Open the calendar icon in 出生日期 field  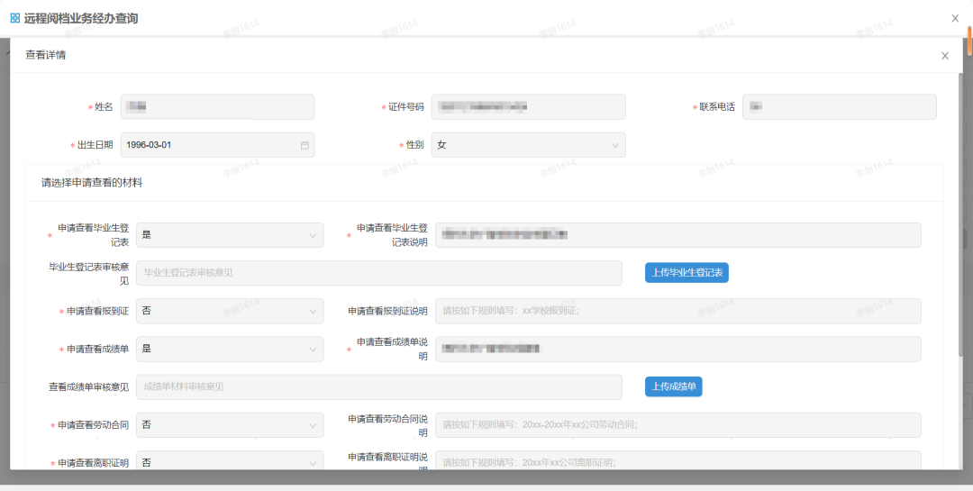[x=305, y=145]
